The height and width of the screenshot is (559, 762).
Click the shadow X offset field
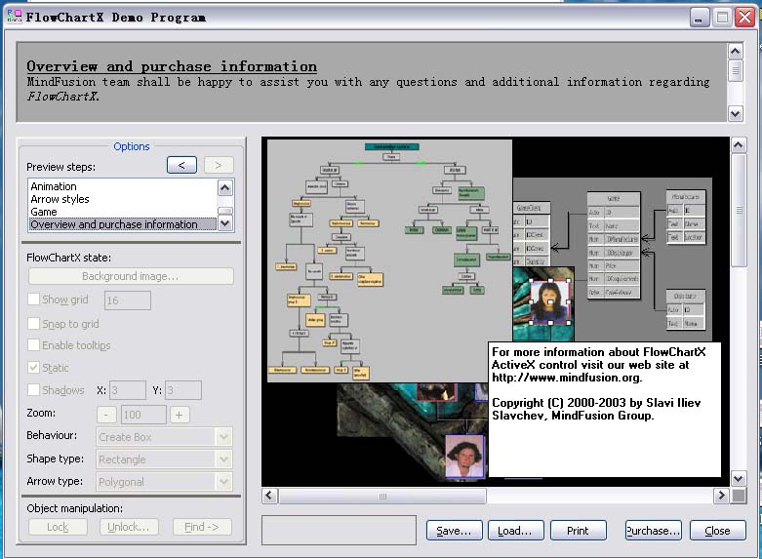[x=128, y=390]
